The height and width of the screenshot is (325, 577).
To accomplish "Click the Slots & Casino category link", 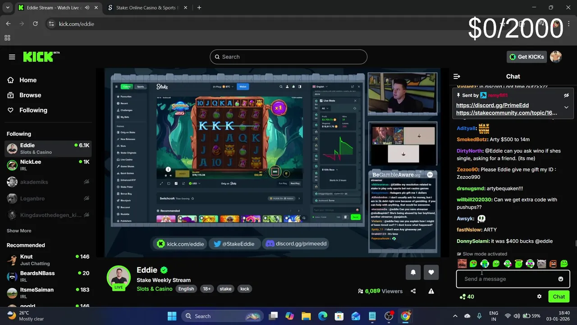I will 155,289.
